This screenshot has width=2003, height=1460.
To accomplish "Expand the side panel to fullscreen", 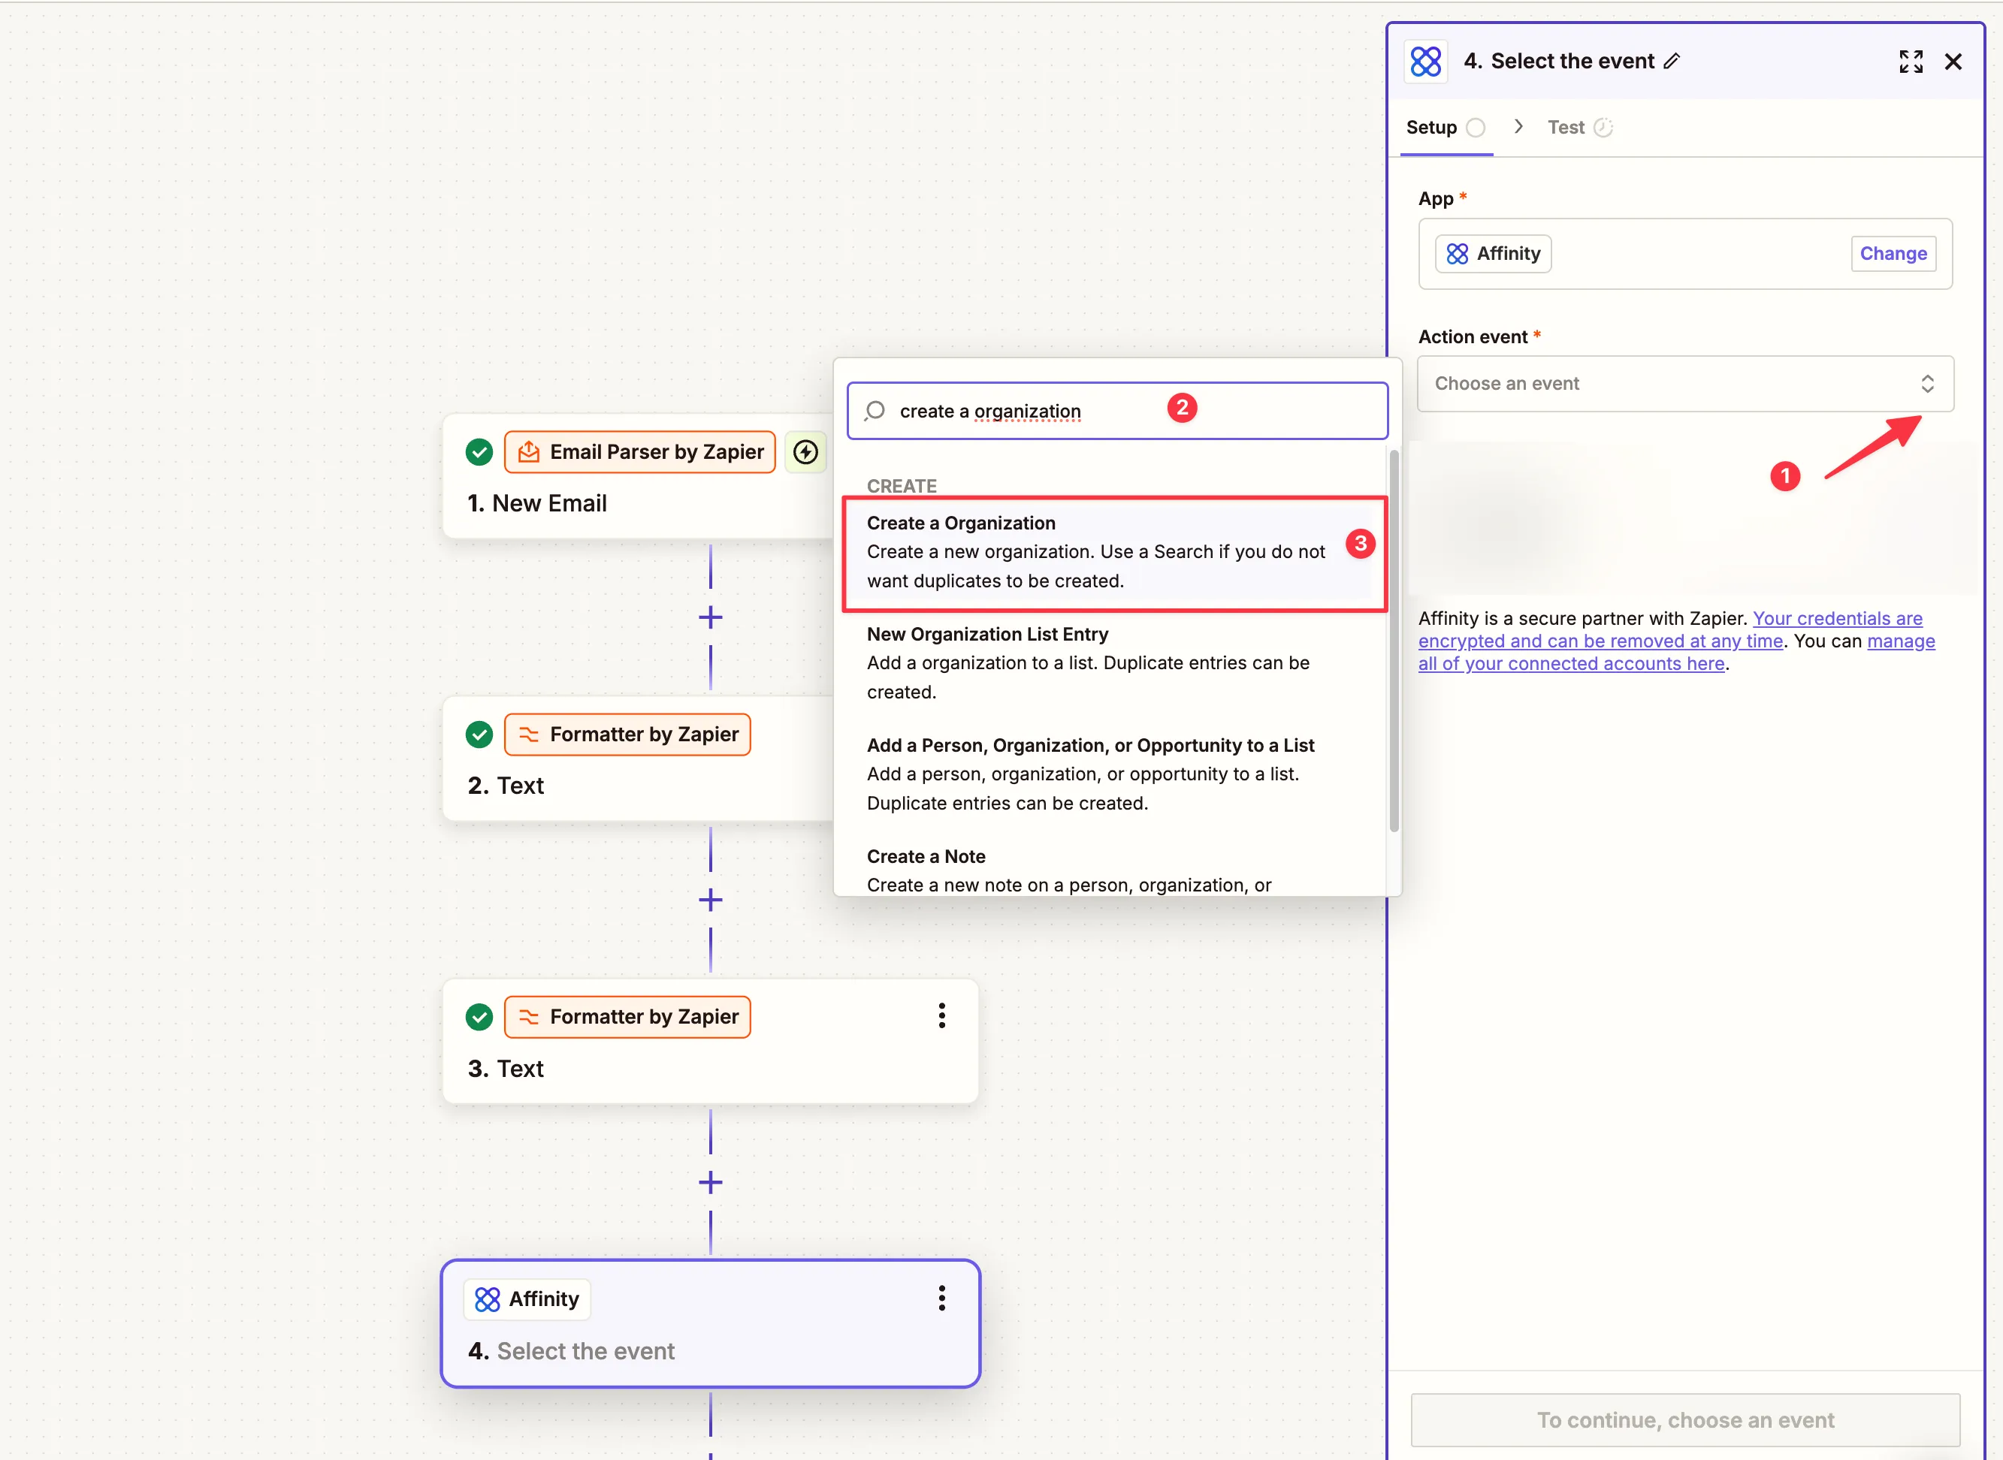I will pyautogui.click(x=1910, y=62).
